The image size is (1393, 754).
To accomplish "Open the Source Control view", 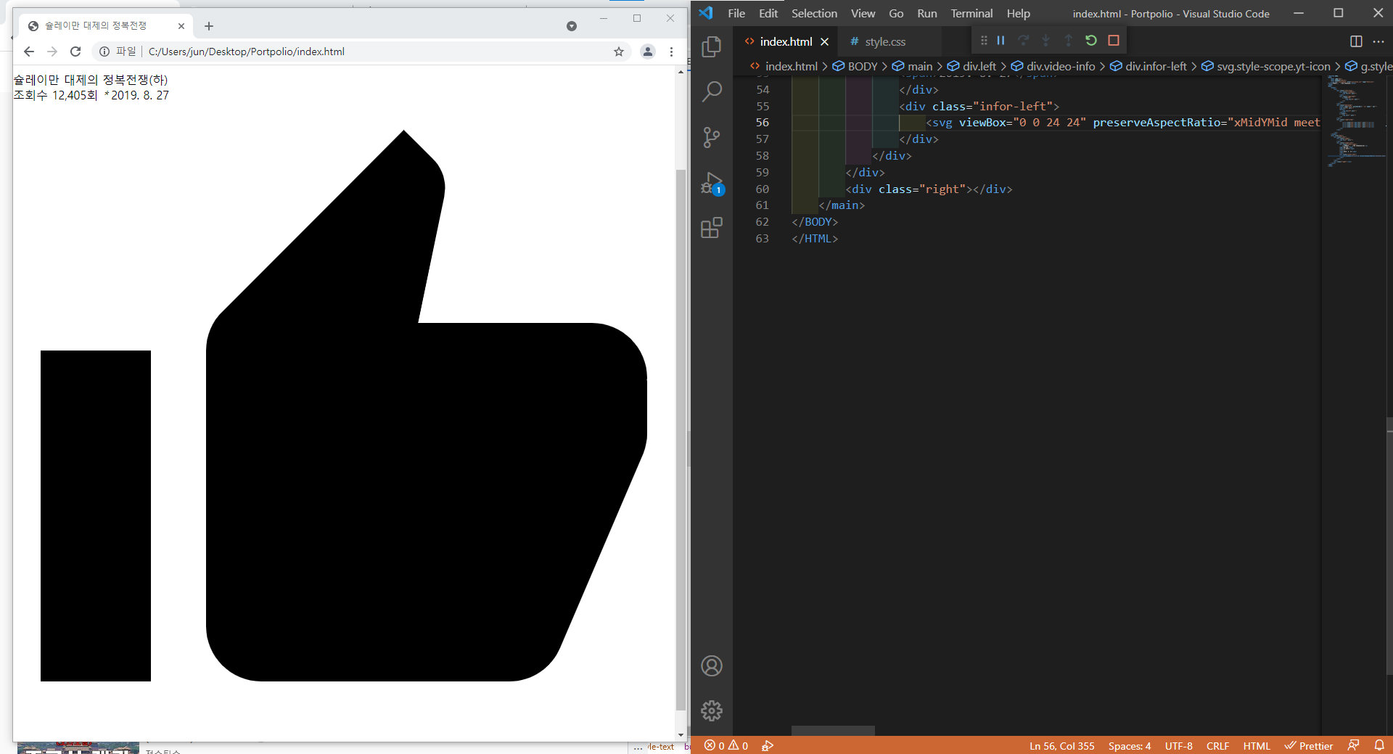I will [x=712, y=137].
